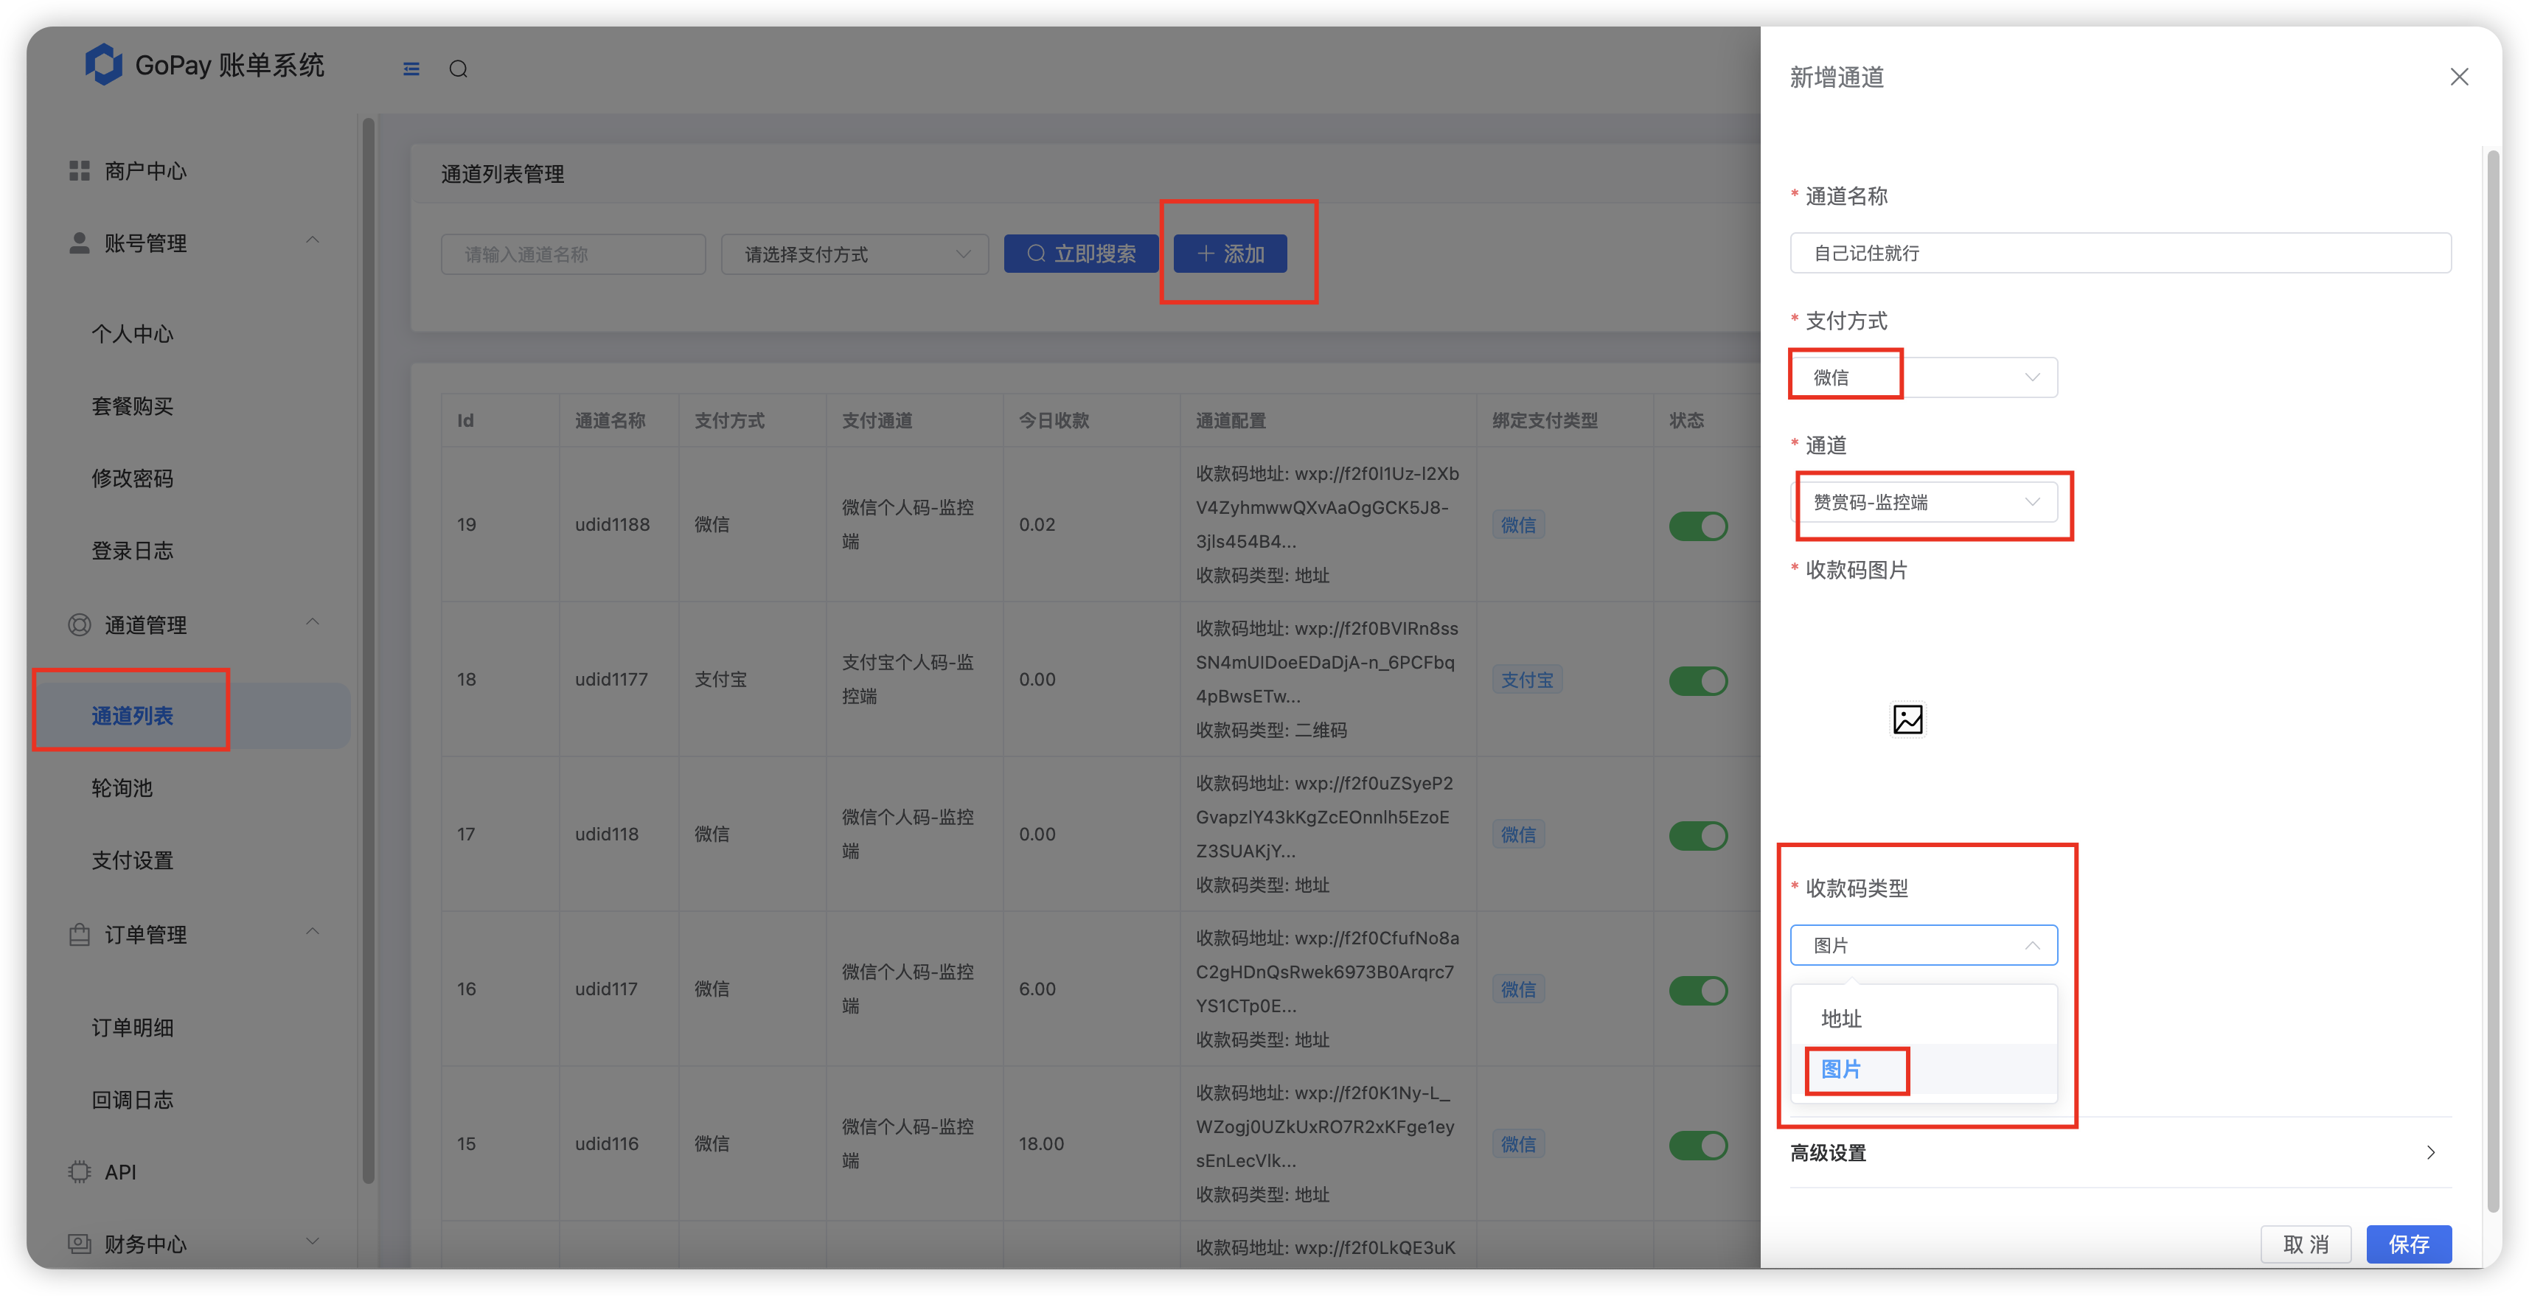Click the 收款码图片 upload image icon

click(1907, 720)
